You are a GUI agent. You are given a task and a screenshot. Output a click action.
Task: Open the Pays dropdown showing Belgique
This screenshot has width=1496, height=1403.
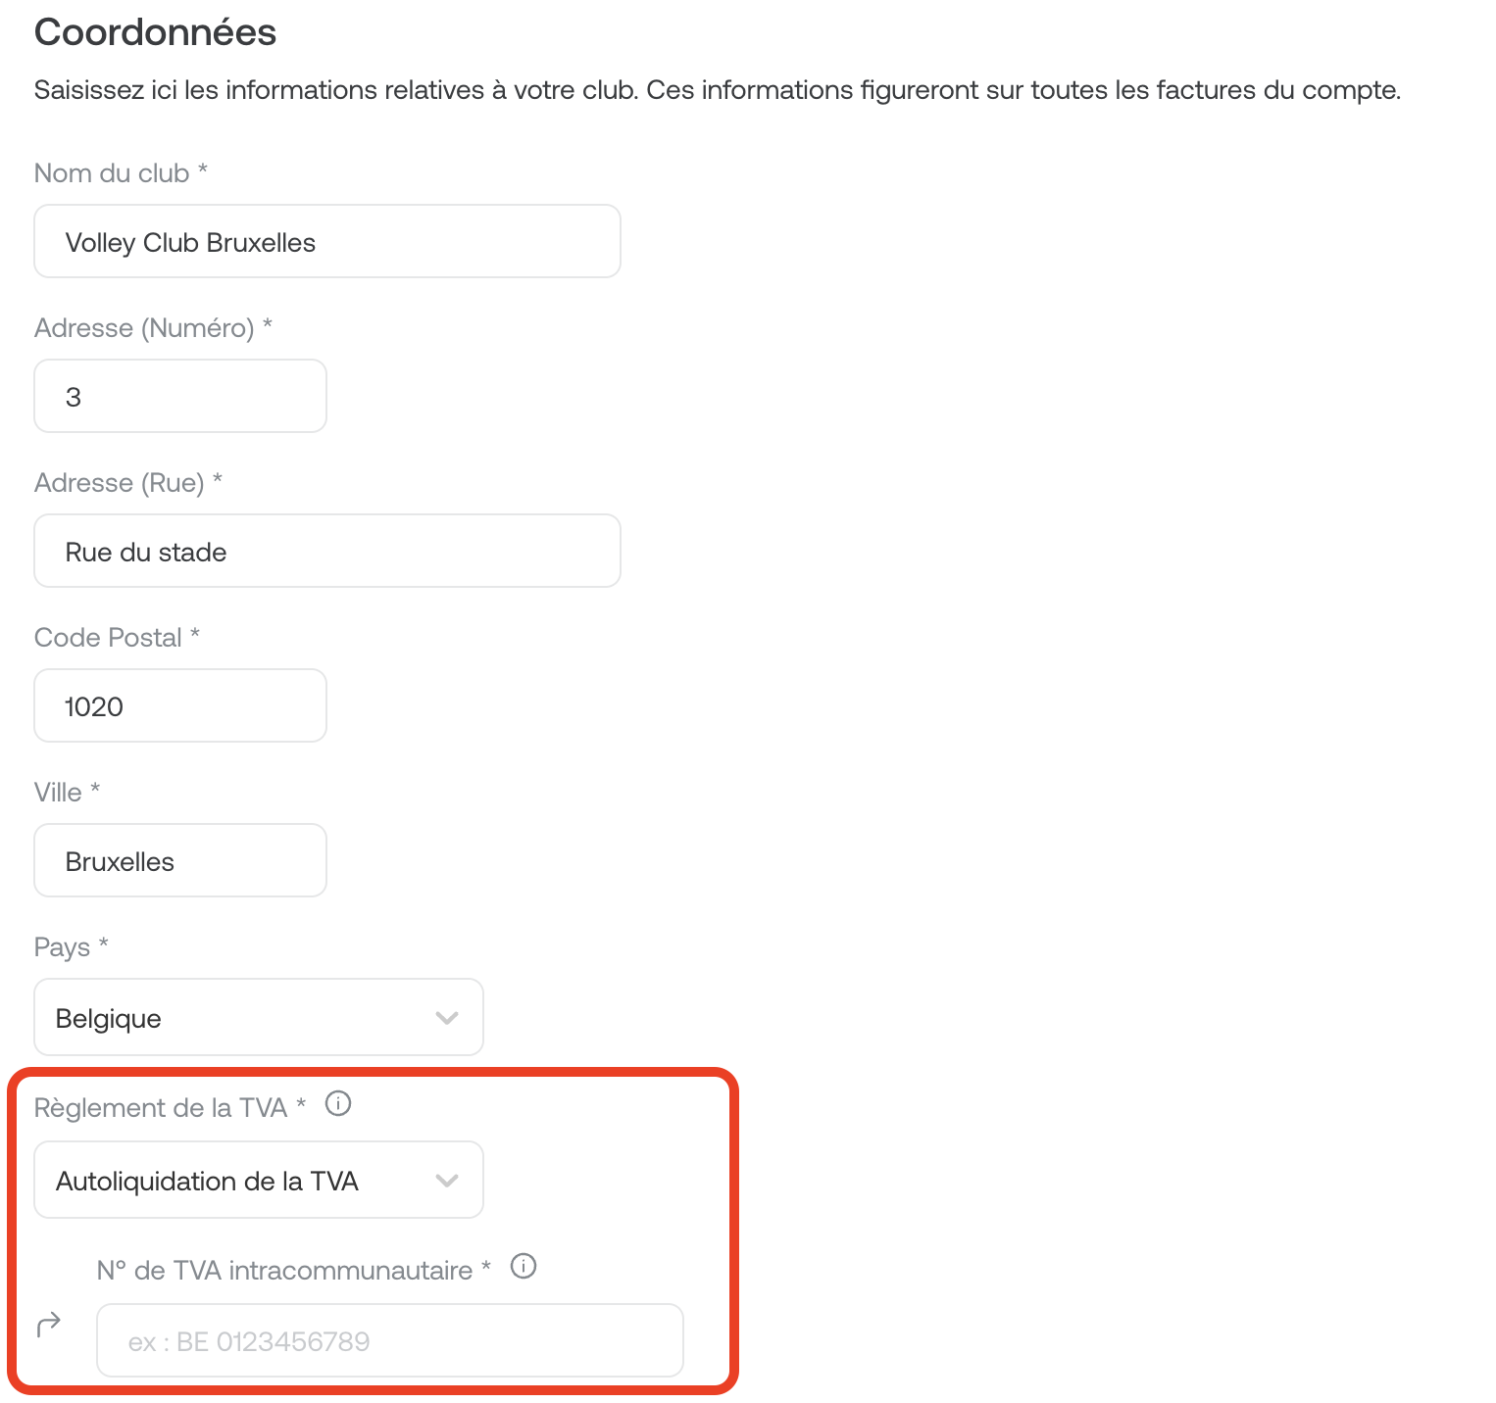(x=259, y=1017)
